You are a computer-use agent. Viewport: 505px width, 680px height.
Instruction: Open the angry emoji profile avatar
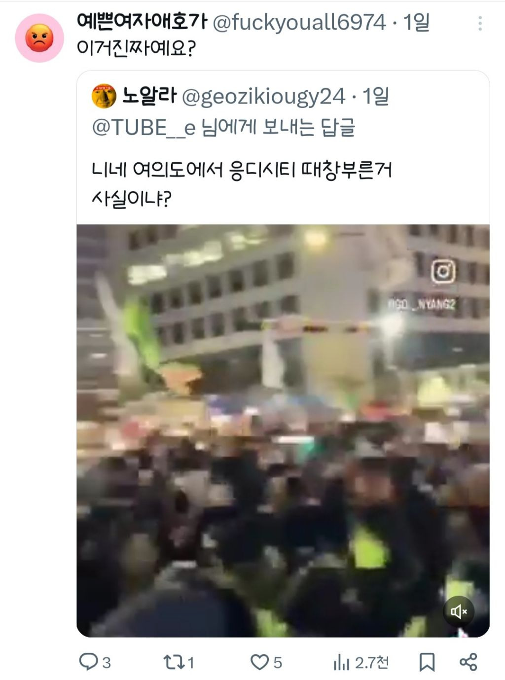tap(39, 38)
